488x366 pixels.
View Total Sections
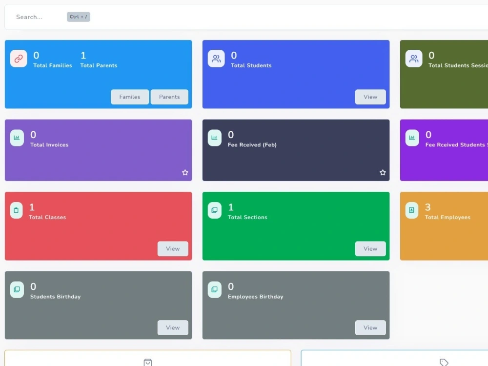(370, 249)
